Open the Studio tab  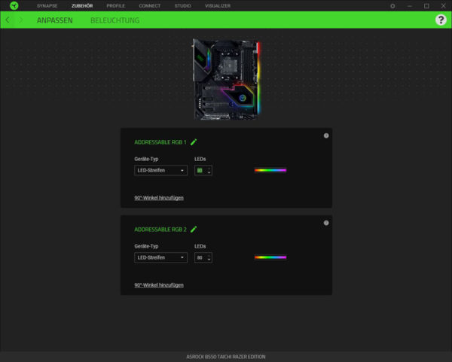pos(182,6)
